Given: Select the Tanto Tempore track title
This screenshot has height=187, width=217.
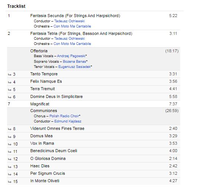Looking at the screenshot, I should click(44, 74).
